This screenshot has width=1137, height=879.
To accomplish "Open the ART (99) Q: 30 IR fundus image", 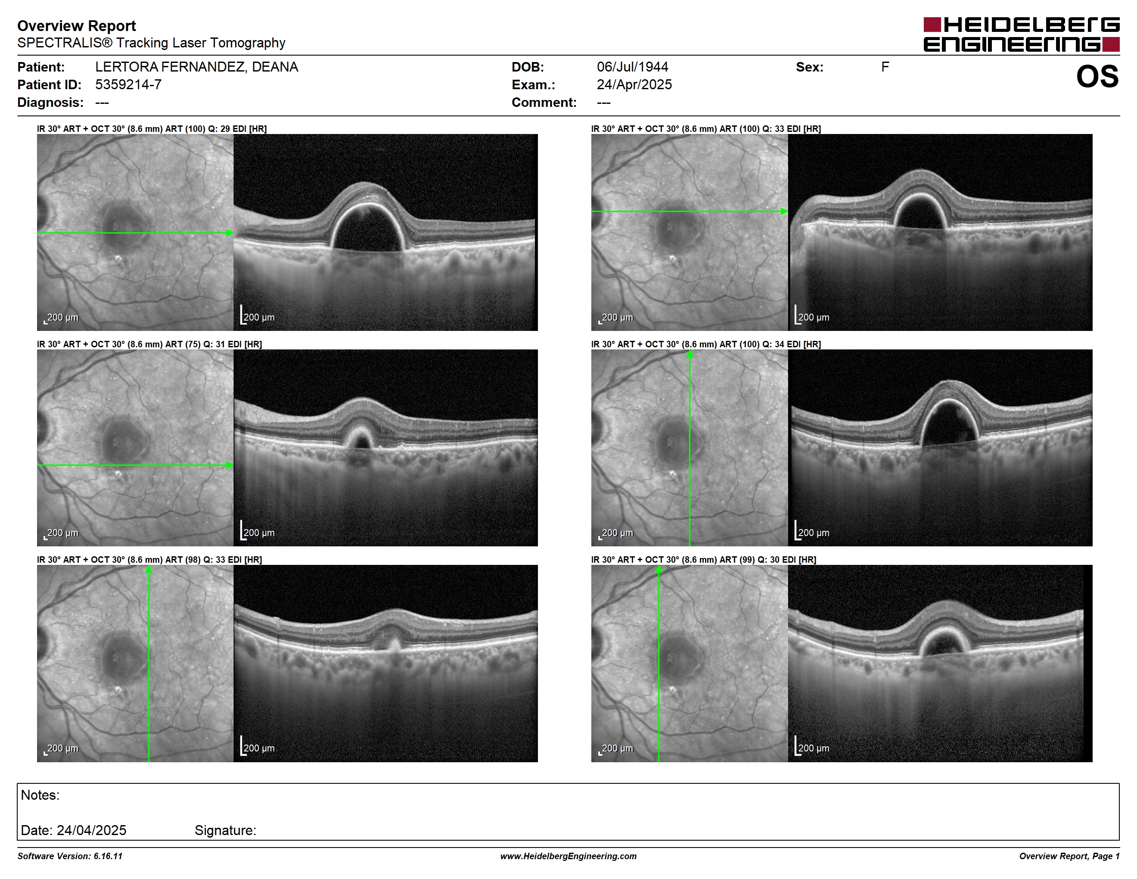I will (x=689, y=664).
